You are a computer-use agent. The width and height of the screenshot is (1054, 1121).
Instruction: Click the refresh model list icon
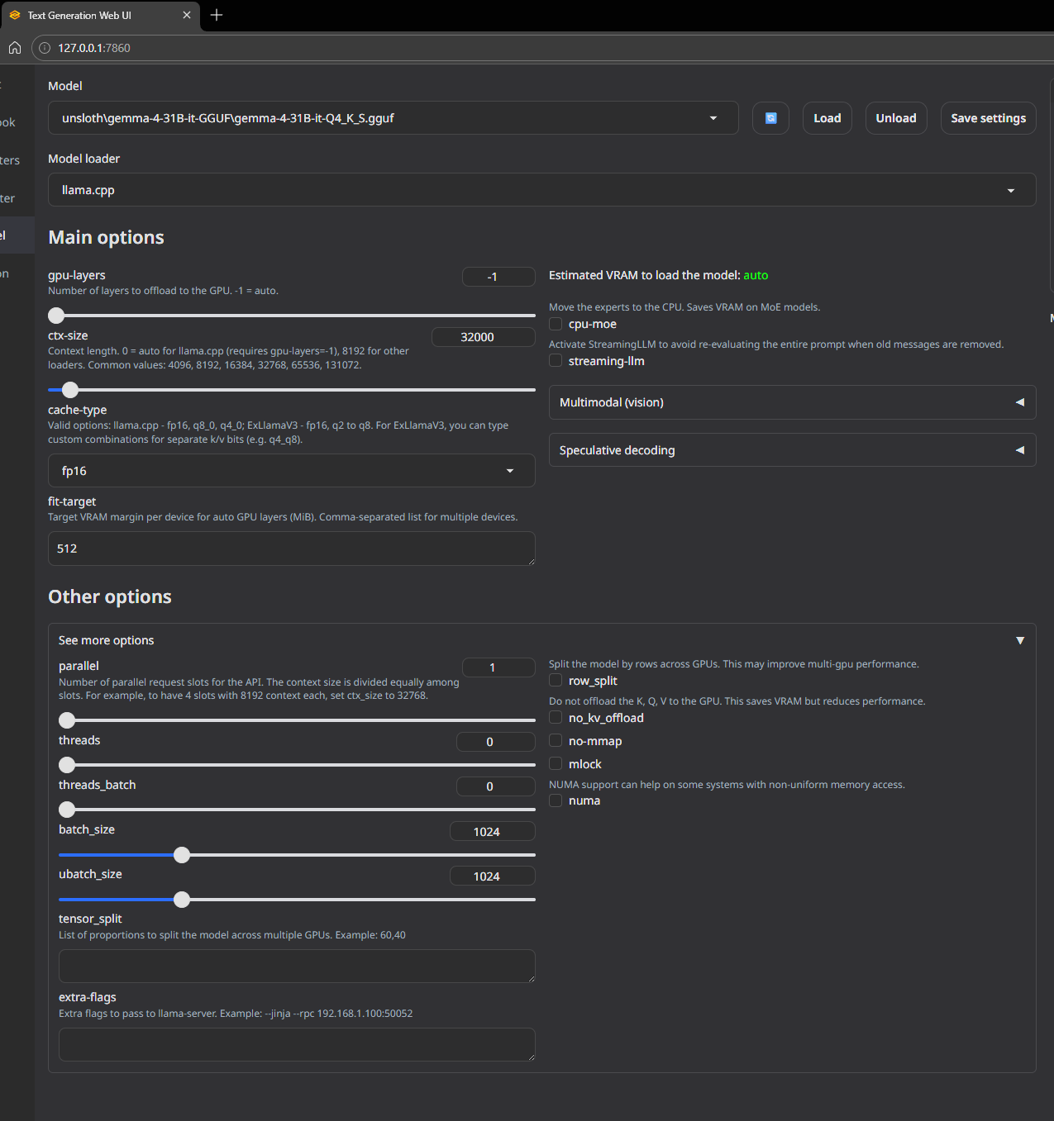tap(770, 118)
